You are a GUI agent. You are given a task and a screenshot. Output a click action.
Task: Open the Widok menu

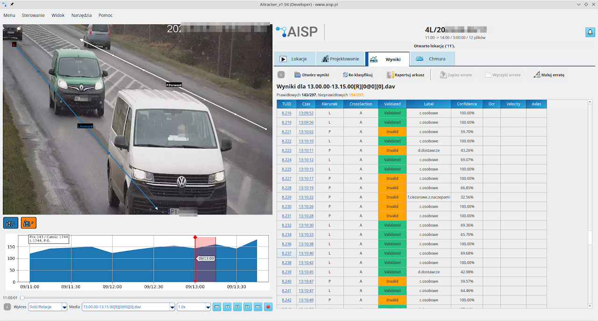tap(58, 15)
